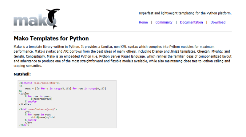The image size is (246, 137).
Task: Click the '% for name in row:' code line
Action: tap(38, 115)
